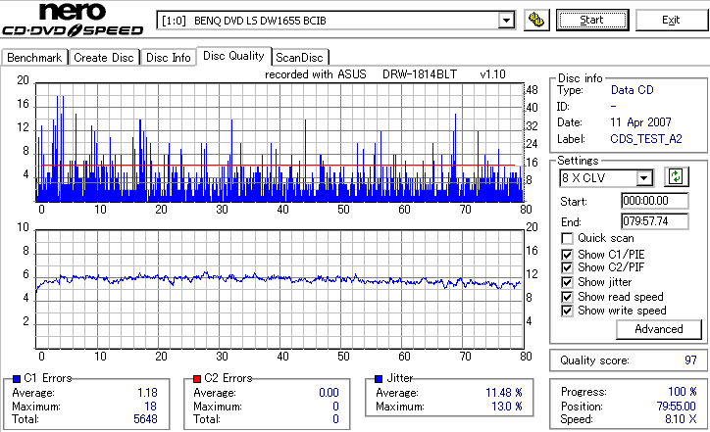
Task: Switch to the Create Disc tab
Action: click(x=104, y=58)
